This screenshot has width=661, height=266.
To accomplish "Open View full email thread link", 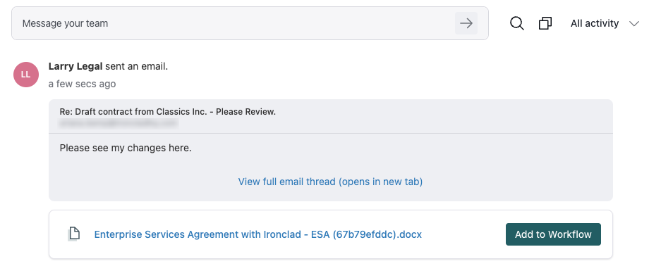I will click(x=330, y=182).
